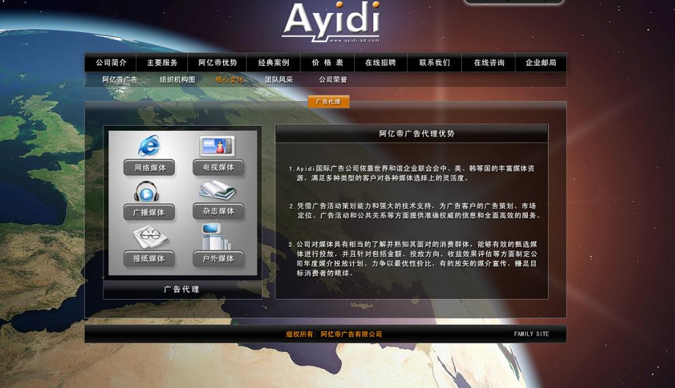Open the 价格表 menu item
Image resolution: width=675 pixels, height=388 pixels.
pos(328,63)
